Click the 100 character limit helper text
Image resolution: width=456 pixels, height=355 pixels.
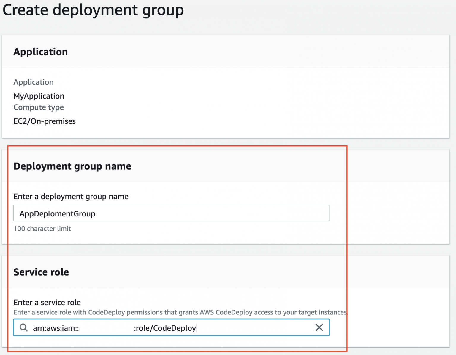pyautogui.click(x=42, y=229)
